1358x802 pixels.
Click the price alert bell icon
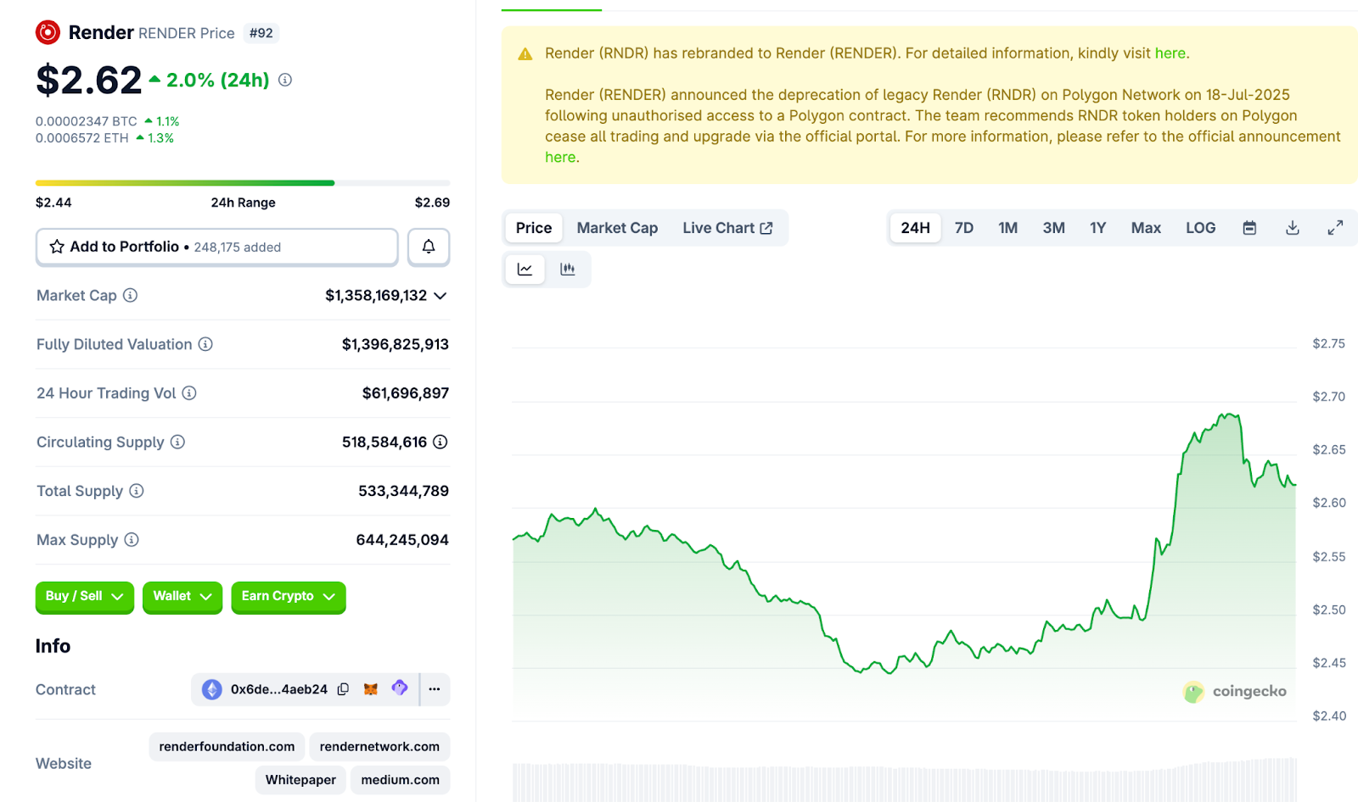pyautogui.click(x=429, y=247)
